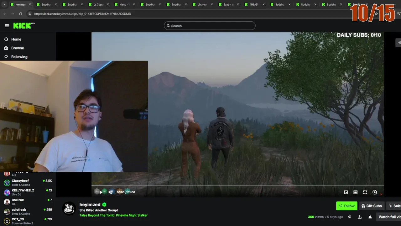Open KELLYWHEELZ channel in sidebar

28,192
